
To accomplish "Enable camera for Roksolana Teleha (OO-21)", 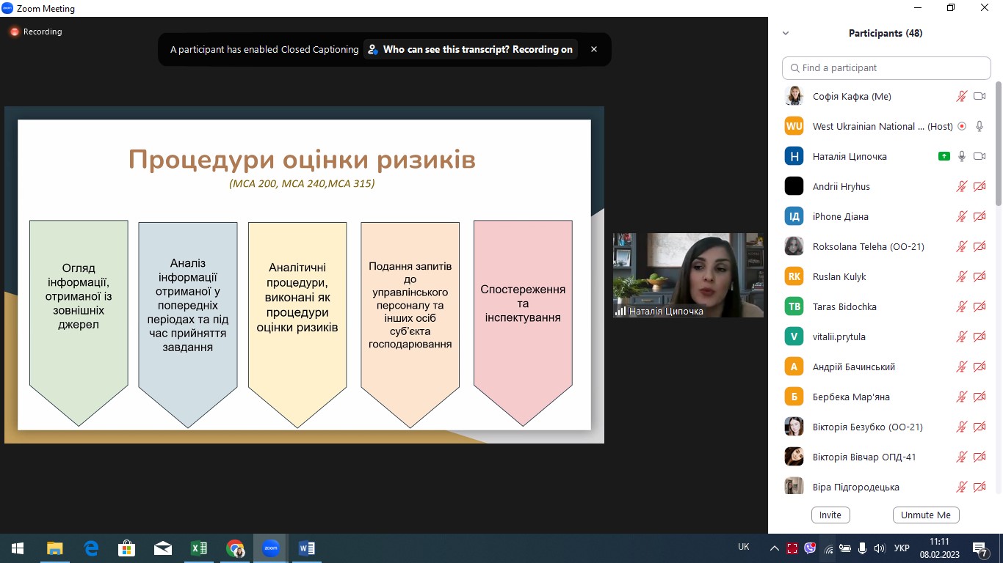I will [x=980, y=246].
